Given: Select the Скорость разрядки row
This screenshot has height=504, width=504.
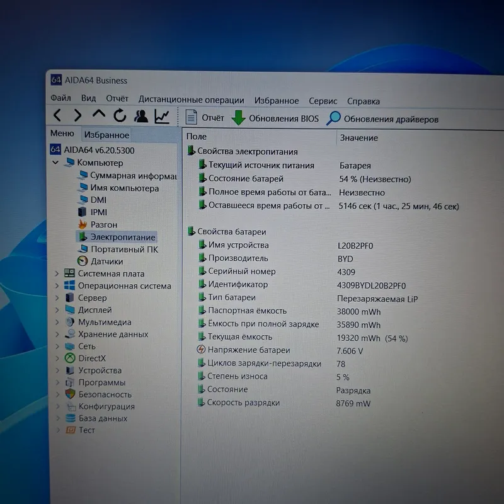Looking at the screenshot, I should pos(283,403).
